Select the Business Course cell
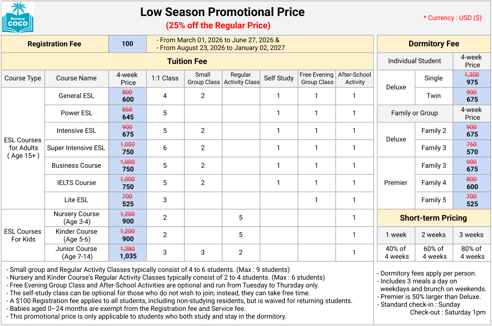This screenshot has width=492, height=326. click(76, 166)
